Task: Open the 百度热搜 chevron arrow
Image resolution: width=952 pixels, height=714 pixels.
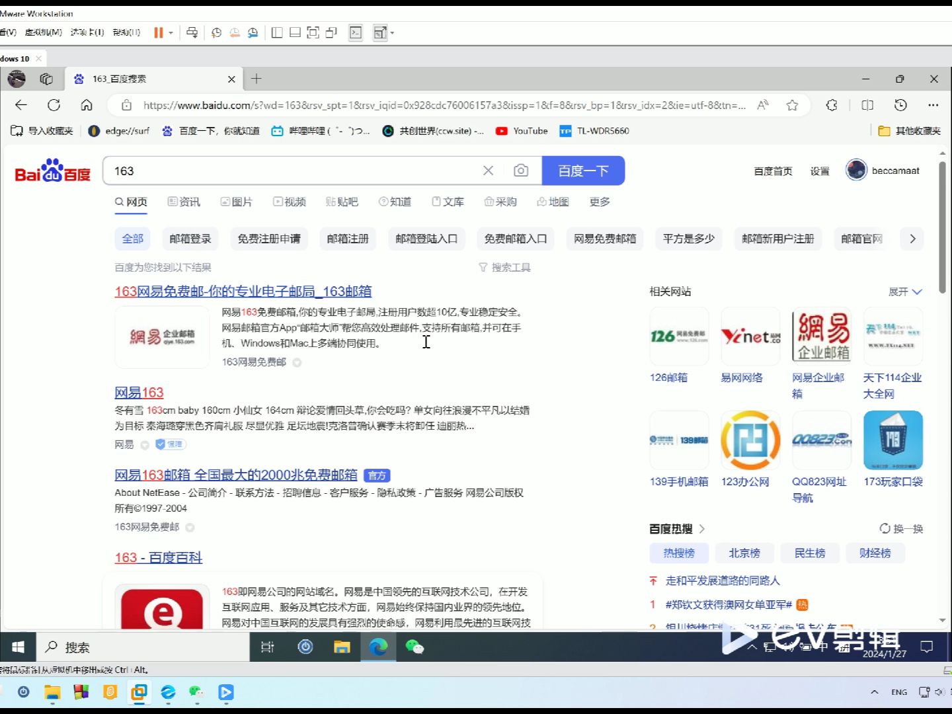Action: 702,528
